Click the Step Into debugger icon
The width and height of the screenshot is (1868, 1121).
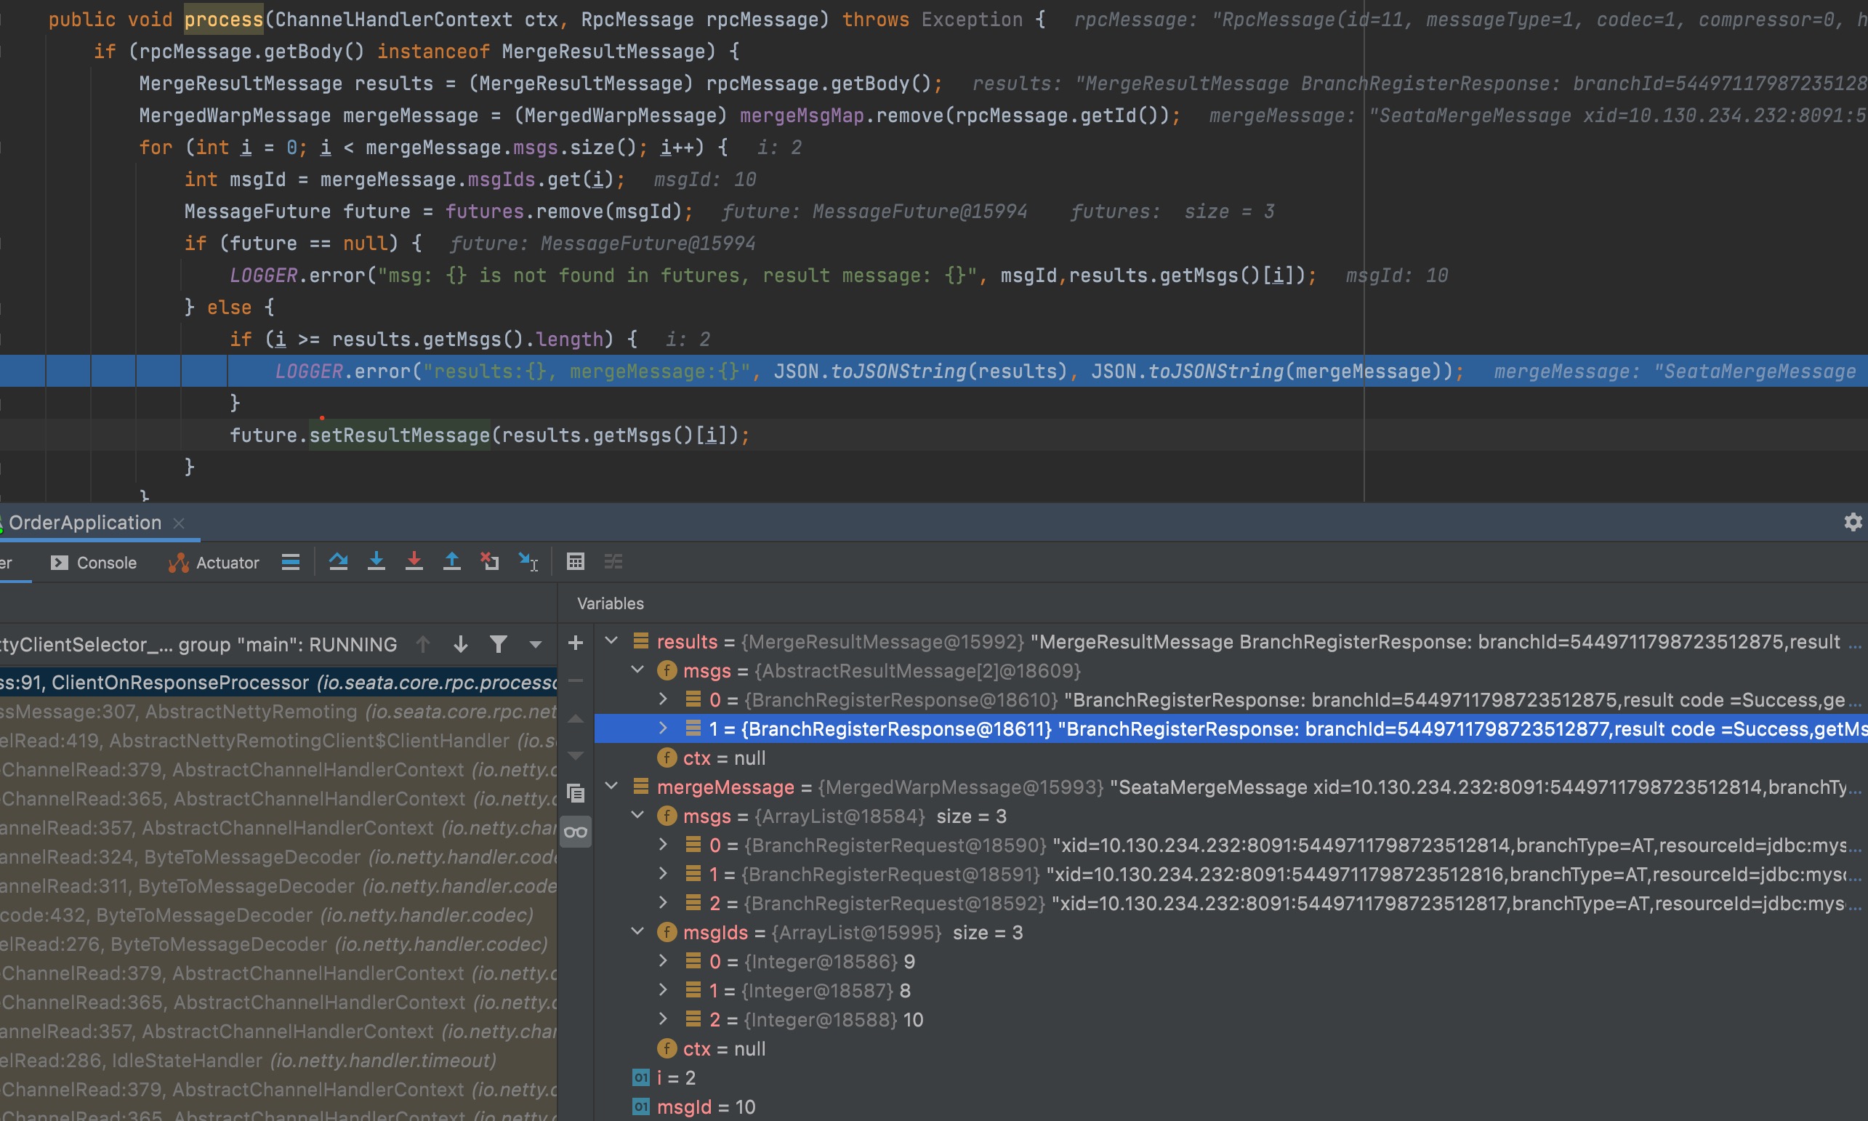coord(377,561)
